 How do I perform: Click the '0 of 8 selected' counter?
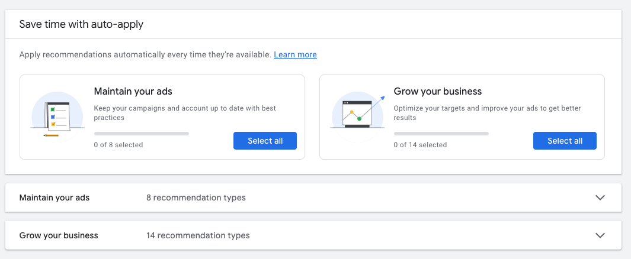[x=118, y=145]
